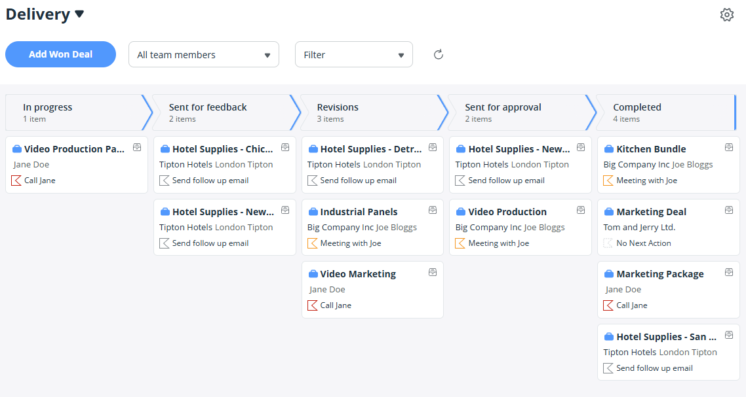Click Meeting with Joe on Industrial Panels card
The image size is (746, 397).
click(351, 243)
